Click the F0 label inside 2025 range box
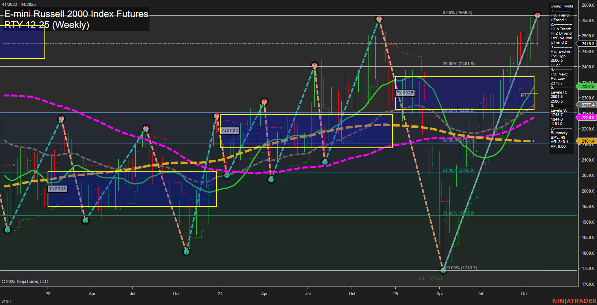The height and width of the screenshot is (305, 597). [x=523, y=96]
